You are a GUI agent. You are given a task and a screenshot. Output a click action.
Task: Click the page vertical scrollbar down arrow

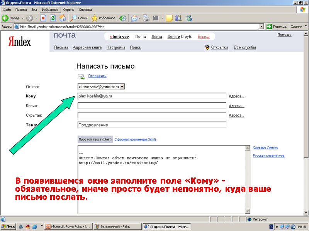(x=306, y=213)
